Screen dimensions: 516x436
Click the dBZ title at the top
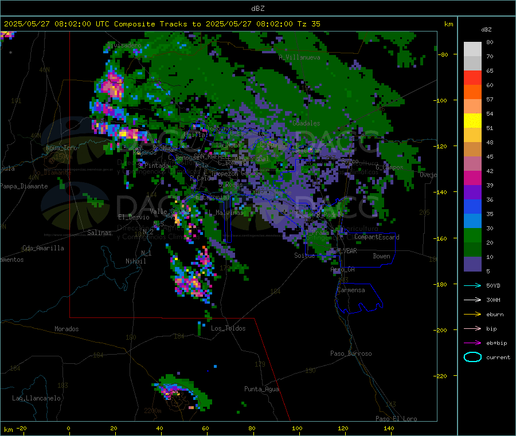click(257, 9)
